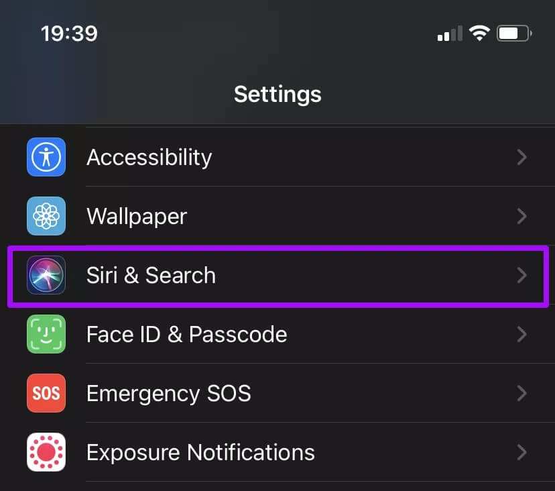
Task: Tap the Exposure Notifications icon
Action: pos(46,452)
